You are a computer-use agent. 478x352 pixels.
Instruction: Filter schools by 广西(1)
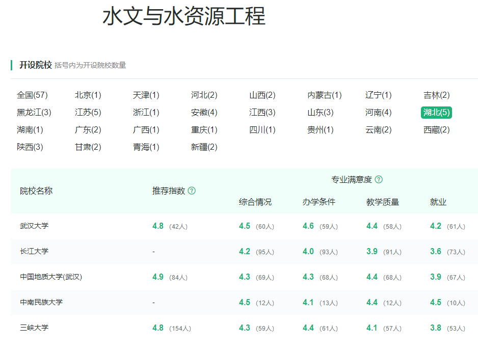tap(146, 130)
